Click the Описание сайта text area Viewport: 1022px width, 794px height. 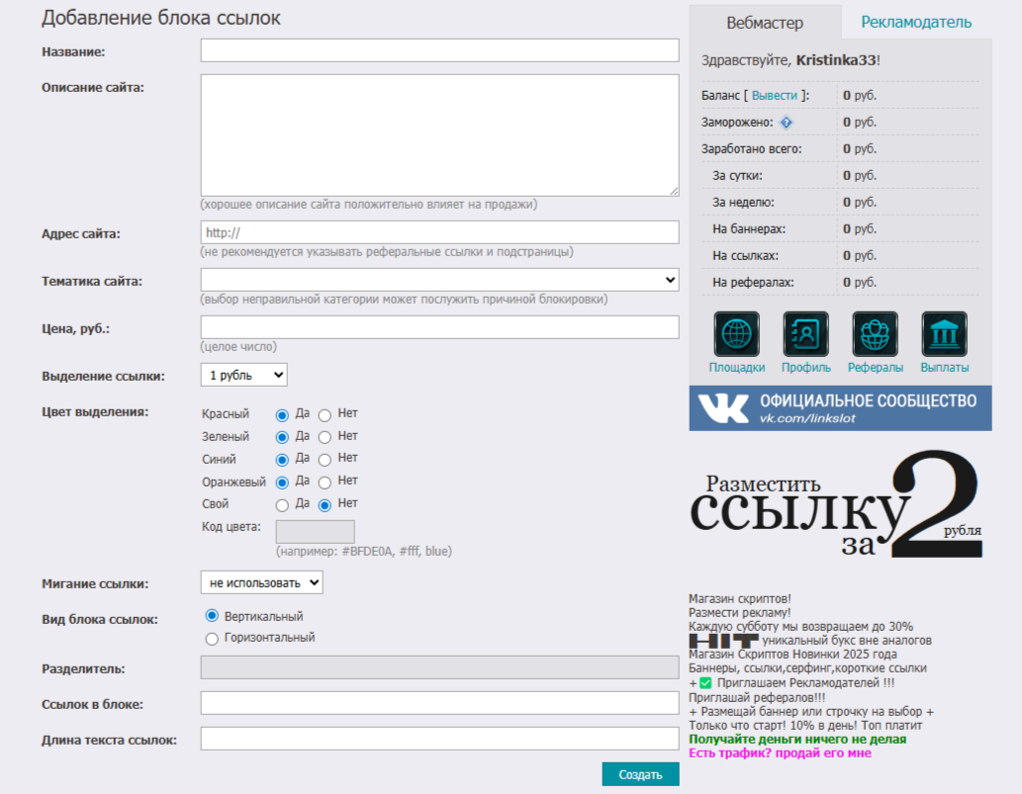(439, 134)
